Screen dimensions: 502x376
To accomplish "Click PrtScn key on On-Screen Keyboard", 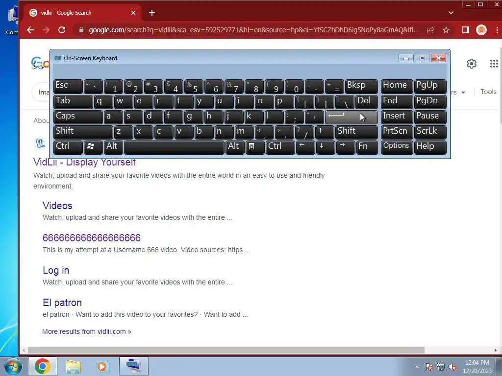I will coord(397,132).
